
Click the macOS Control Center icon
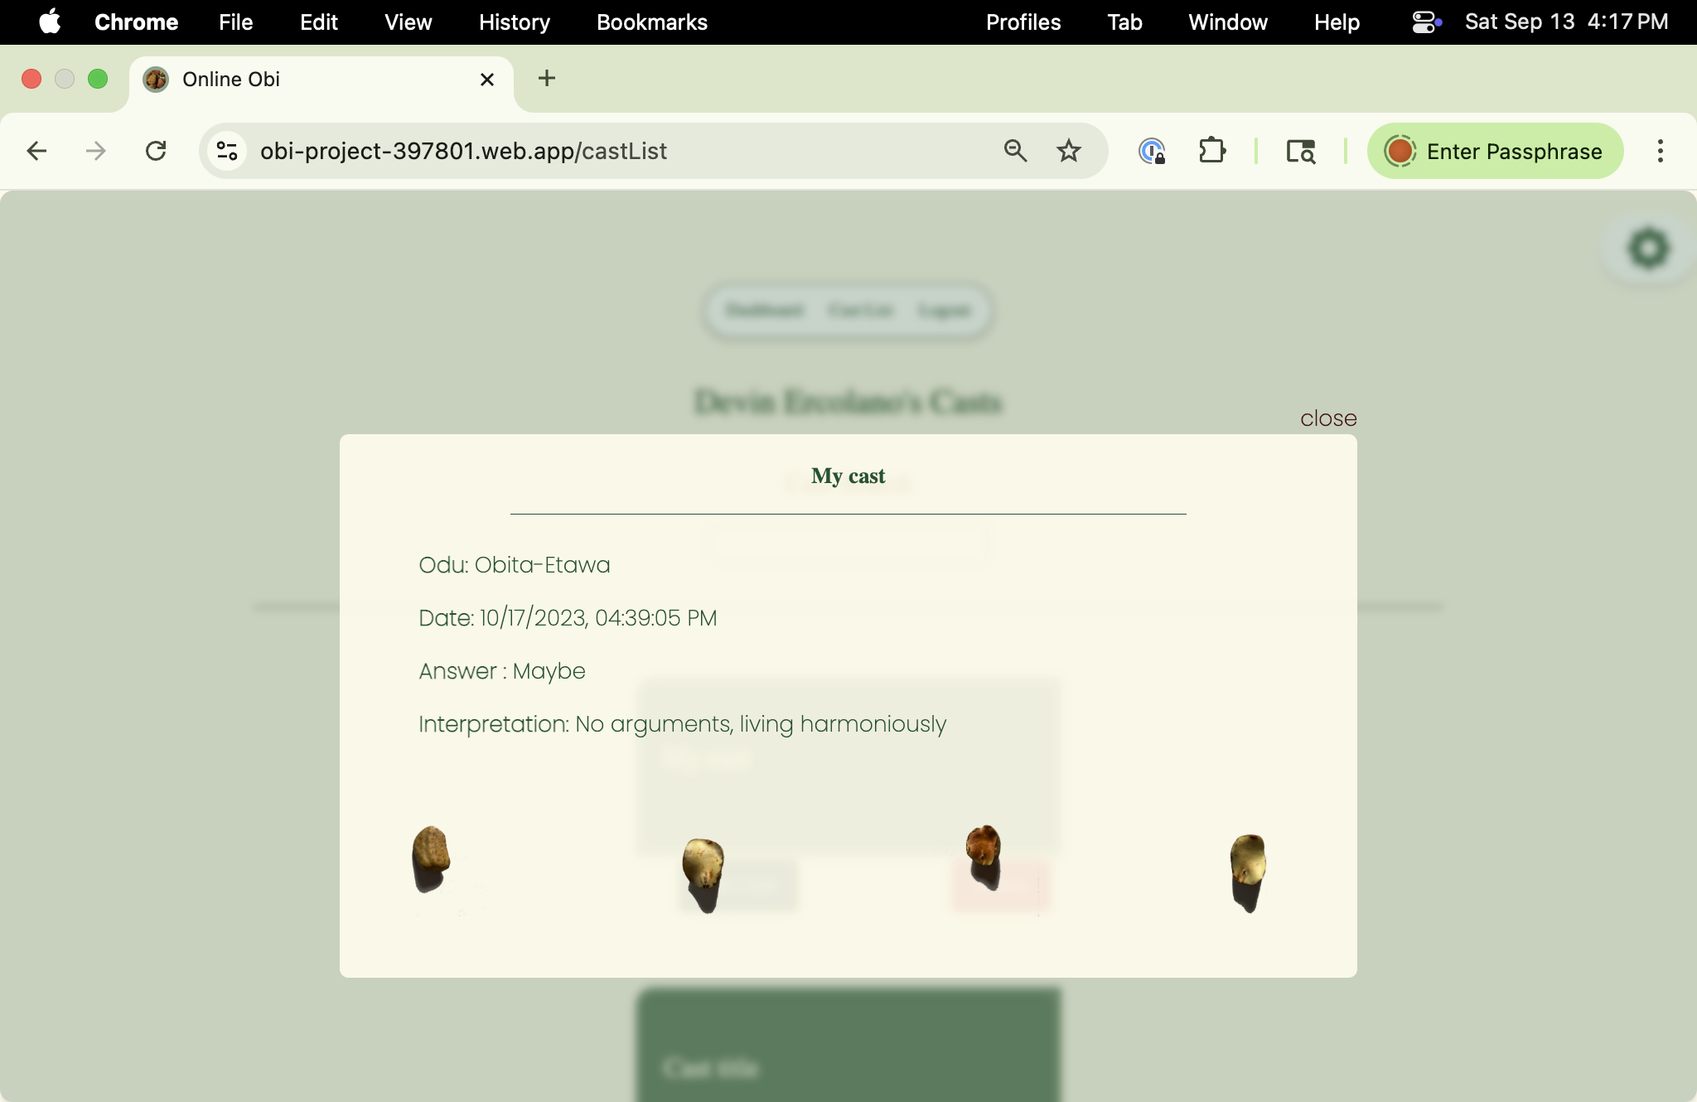[x=1424, y=22]
